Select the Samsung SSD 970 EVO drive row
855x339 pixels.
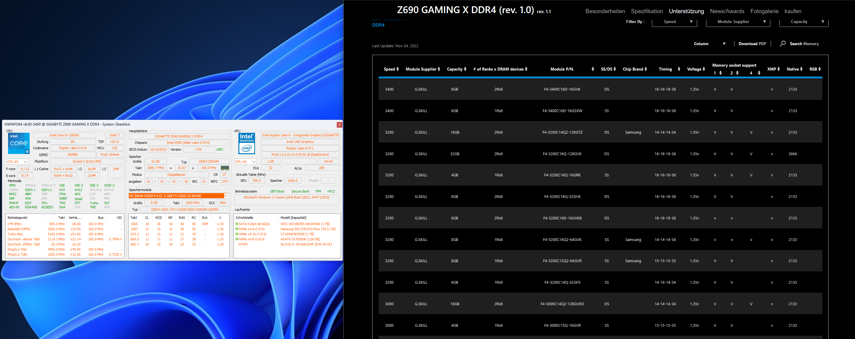[307, 229]
